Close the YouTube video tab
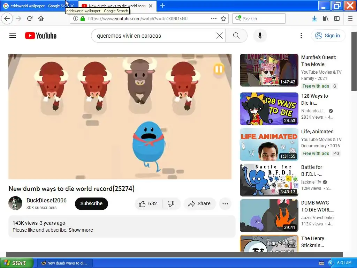Image resolution: width=357 pixels, height=268 pixels. tap(151, 6)
